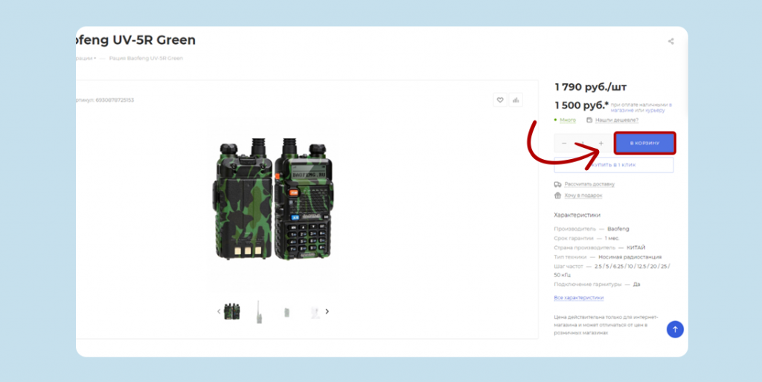Show next thumbnails with right chevron

[327, 311]
